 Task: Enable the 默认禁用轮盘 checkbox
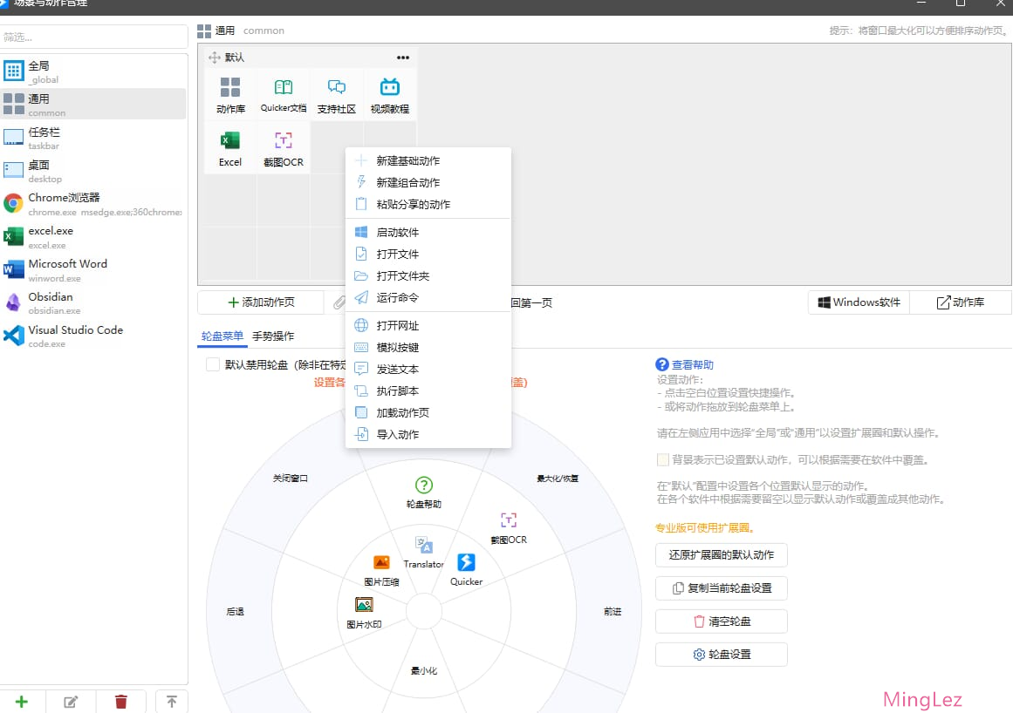[211, 364]
